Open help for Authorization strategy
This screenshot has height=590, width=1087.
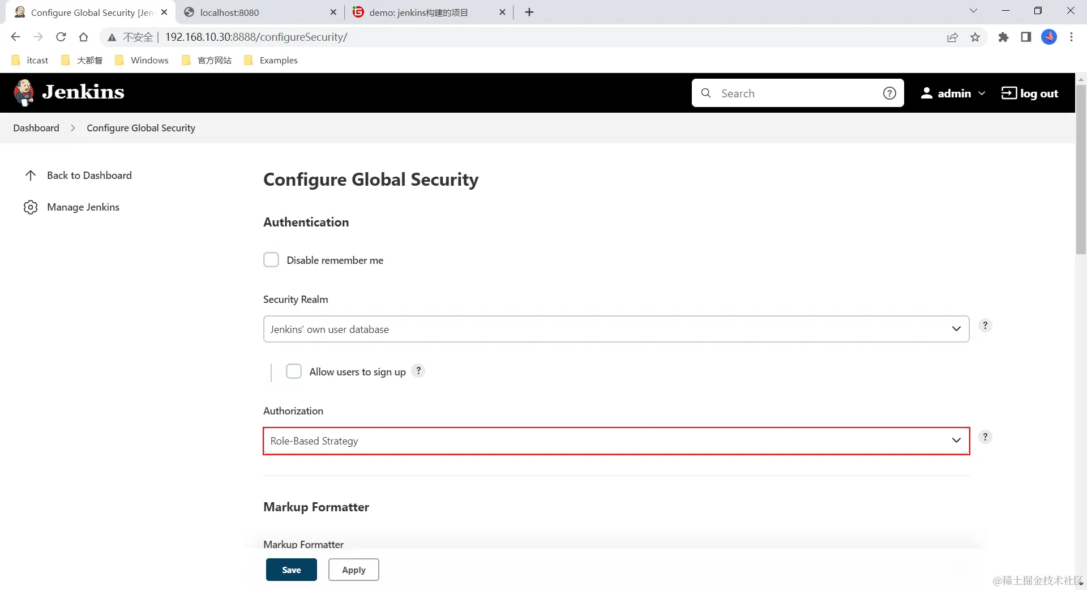(x=985, y=437)
